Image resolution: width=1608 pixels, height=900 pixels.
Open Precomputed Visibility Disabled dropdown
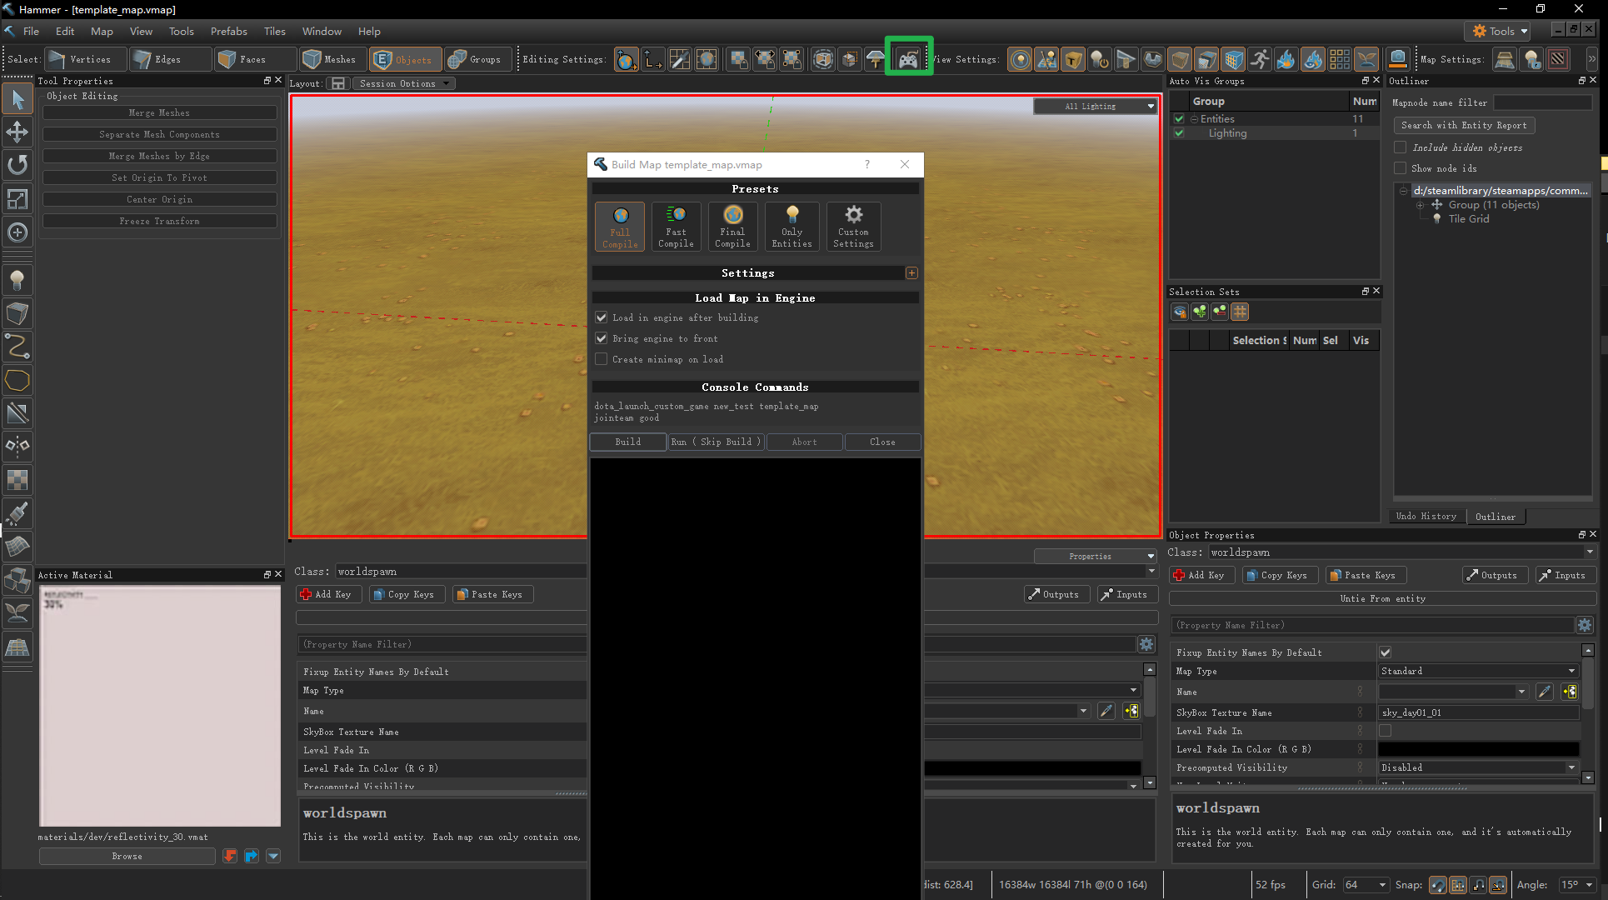(x=1478, y=767)
